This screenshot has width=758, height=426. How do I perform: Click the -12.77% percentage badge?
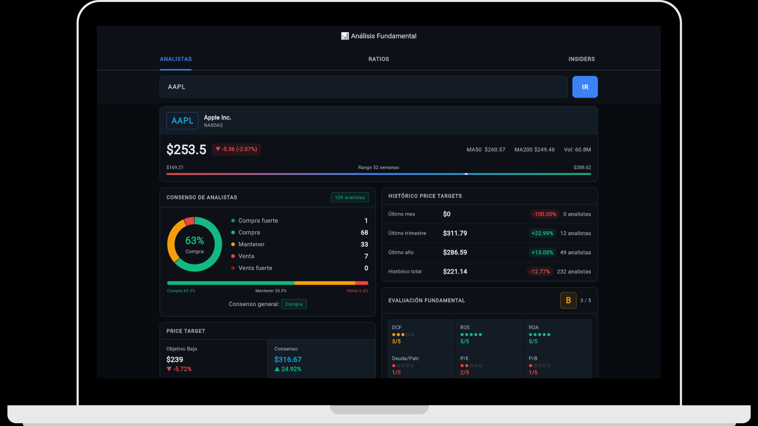click(540, 271)
